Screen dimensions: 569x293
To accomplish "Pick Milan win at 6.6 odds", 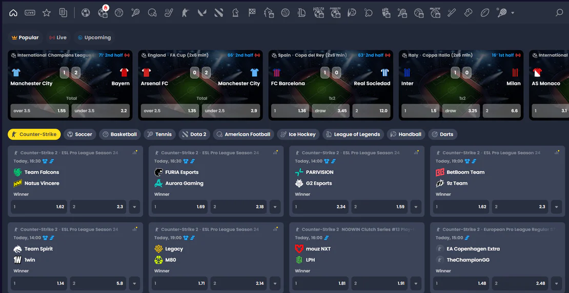I will 502,111.
